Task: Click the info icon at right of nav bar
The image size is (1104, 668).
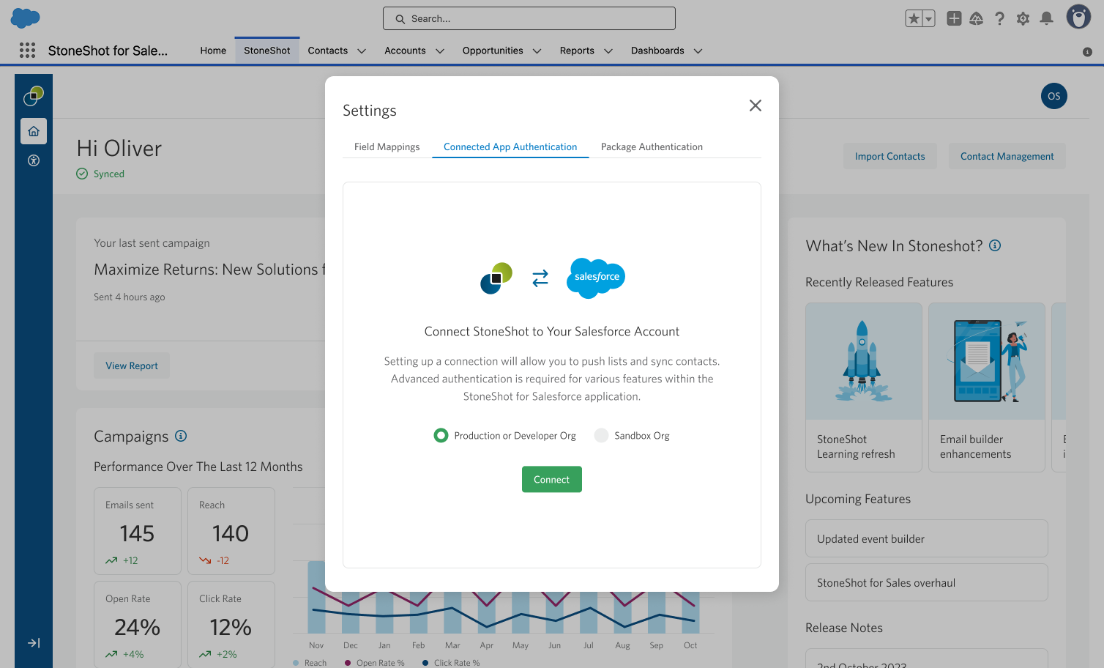Action: 1087,52
